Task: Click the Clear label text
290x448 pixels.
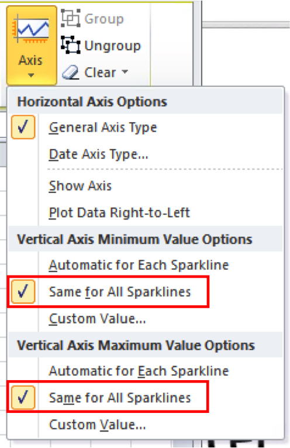Action: point(100,73)
